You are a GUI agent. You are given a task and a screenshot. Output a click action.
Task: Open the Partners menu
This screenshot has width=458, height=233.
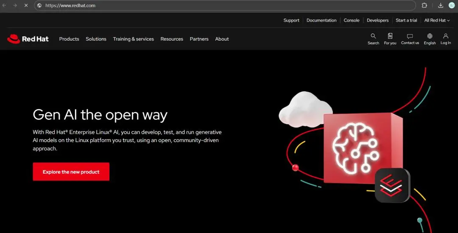pyautogui.click(x=199, y=39)
